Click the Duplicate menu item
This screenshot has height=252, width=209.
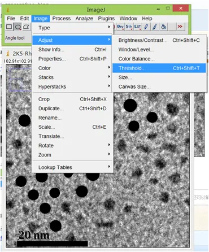(x=73, y=108)
